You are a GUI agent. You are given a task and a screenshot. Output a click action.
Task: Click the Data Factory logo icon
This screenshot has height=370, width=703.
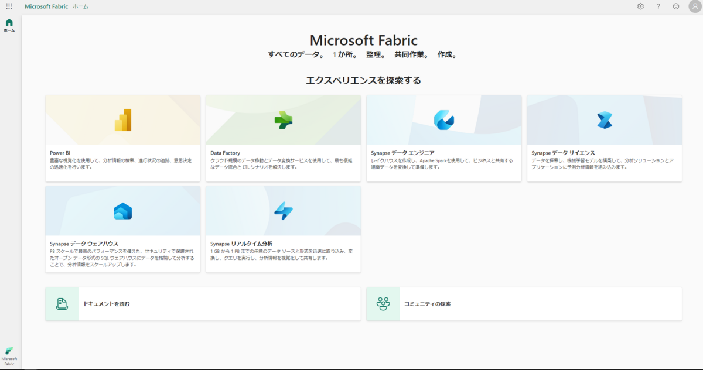(x=284, y=120)
